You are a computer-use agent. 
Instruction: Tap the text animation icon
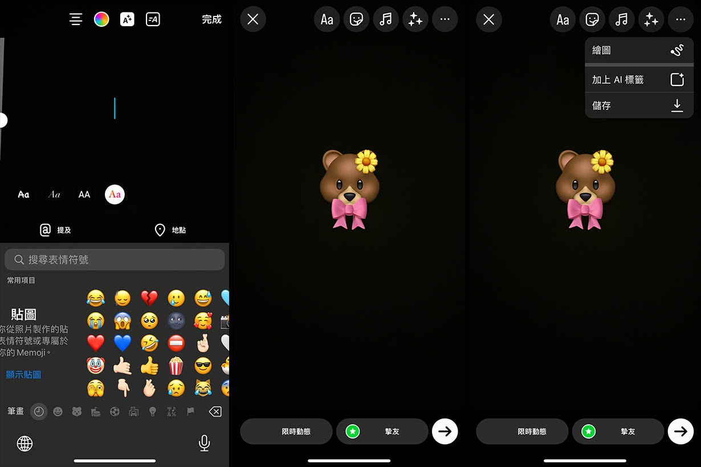click(x=153, y=19)
